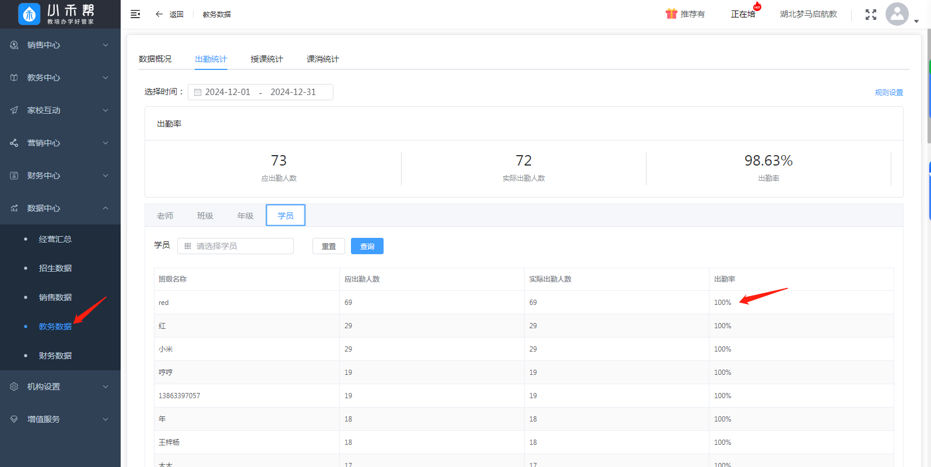
Task: Click the 增值服务 diamond icon
Action: click(14, 419)
